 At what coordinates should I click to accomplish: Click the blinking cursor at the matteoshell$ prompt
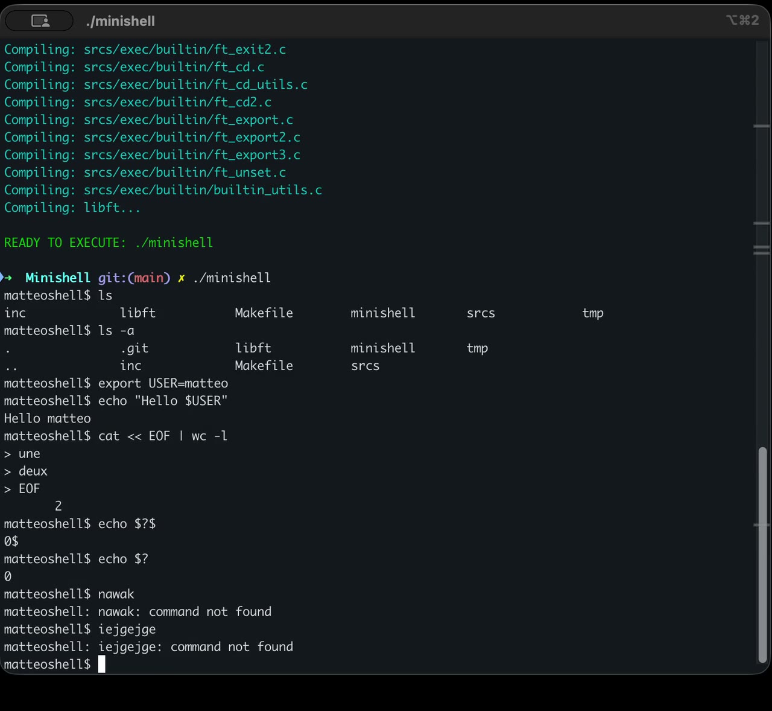coord(101,665)
